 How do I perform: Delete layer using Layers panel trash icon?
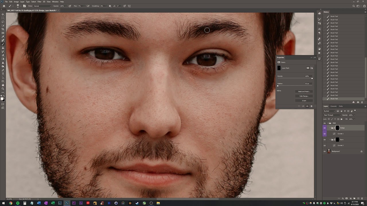click(362, 198)
